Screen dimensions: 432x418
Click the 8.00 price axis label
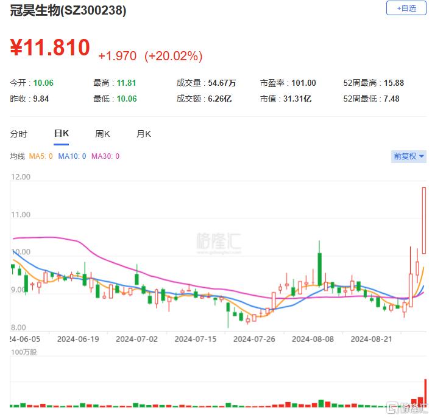click(x=18, y=327)
